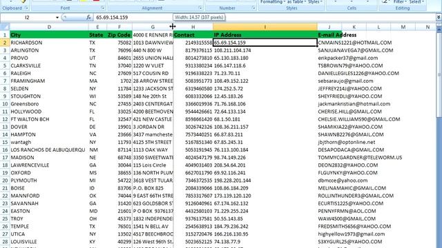Select row 10 header
Screen dimensions: 442x248
click(5, 104)
